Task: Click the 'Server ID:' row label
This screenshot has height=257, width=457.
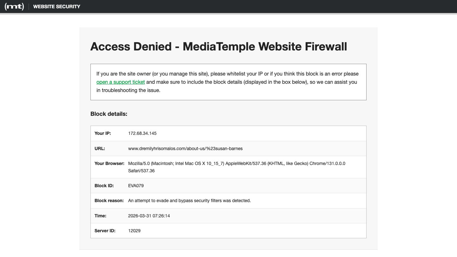Action: click(x=105, y=231)
